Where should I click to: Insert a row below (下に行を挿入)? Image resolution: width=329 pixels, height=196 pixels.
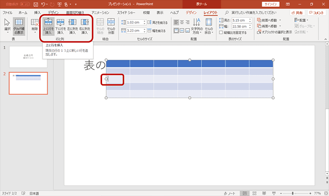click(x=61, y=26)
